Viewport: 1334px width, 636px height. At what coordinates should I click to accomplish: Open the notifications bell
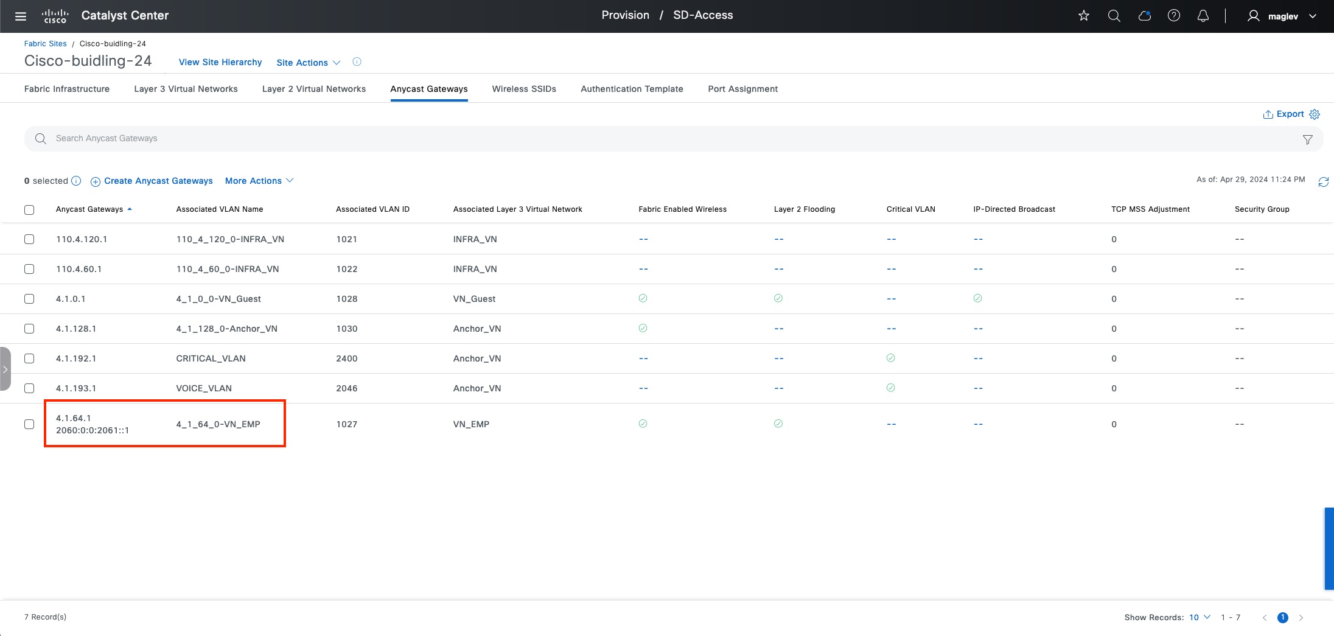click(1203, 16)
